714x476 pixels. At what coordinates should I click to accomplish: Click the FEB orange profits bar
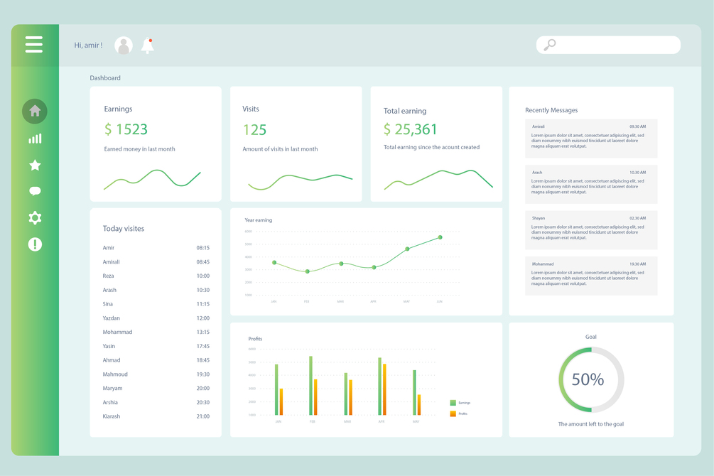click(x=315, y=397)
